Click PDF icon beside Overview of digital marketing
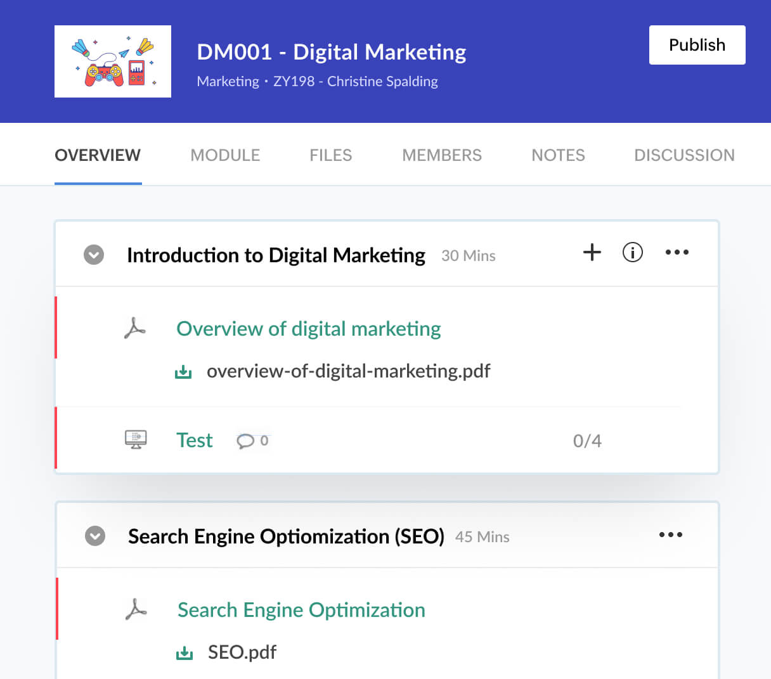Viewport: 771px width, 679px height. [135, 329]
